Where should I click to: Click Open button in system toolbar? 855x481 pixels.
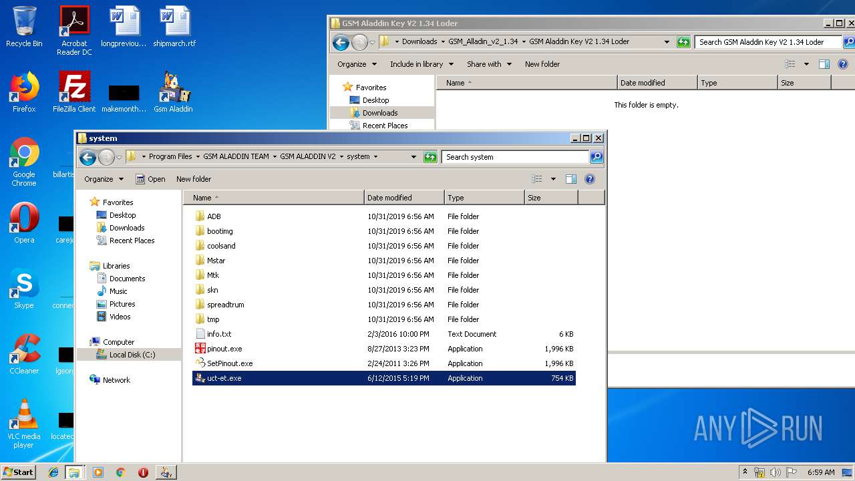(150, 179)
